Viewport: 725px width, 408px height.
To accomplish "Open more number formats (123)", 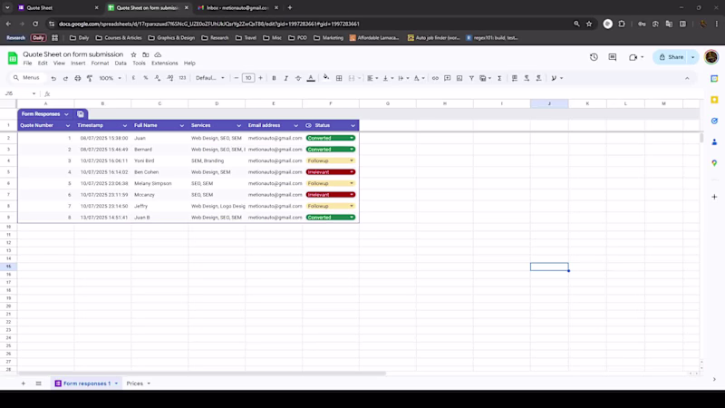I will coord(183,78).
